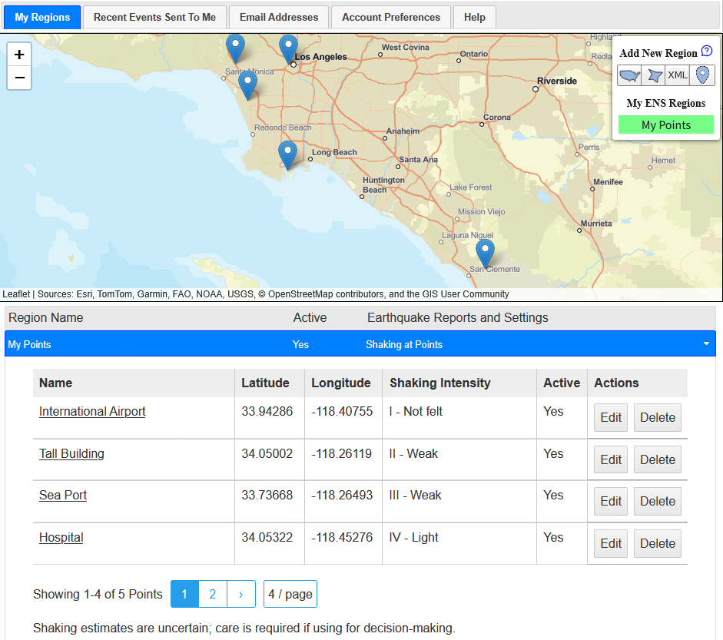The image size is (723, 640).
Task: Click the map marker near San Clemente
Action: 485,254
